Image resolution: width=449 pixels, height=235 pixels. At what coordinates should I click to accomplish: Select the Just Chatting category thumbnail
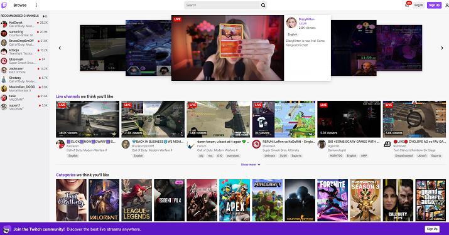[71, 200]
